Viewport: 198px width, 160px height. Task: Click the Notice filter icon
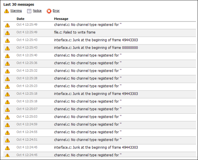point(29,11)
